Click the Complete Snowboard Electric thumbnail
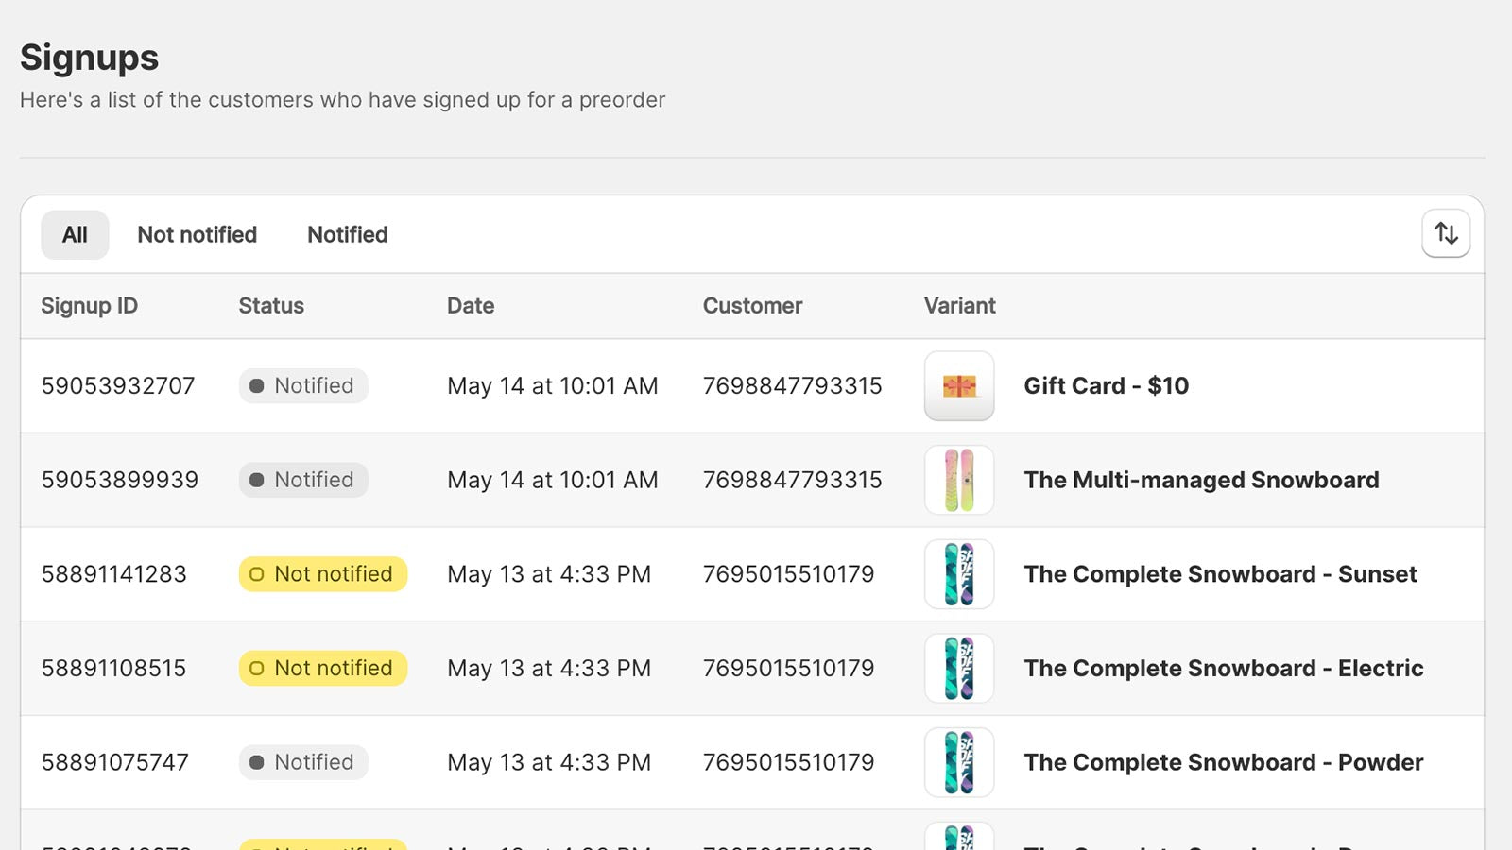This screenshot has height=850, width=1512. coord(959,669)
